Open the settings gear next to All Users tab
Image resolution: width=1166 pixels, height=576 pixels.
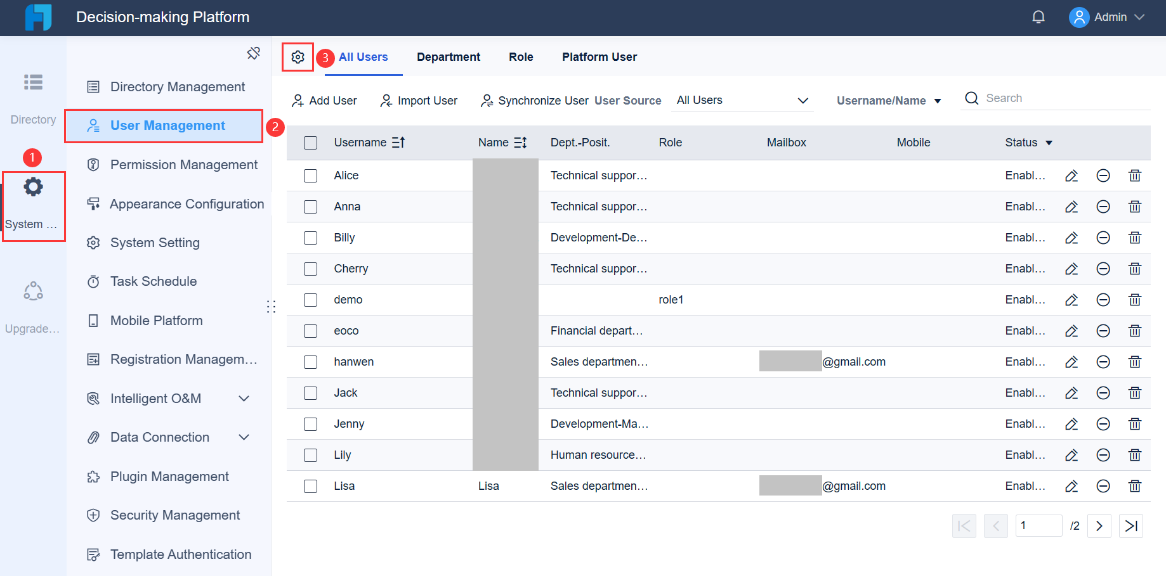298,56
